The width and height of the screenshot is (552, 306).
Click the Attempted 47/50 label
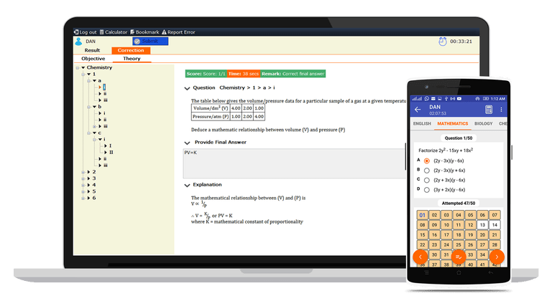459,204
